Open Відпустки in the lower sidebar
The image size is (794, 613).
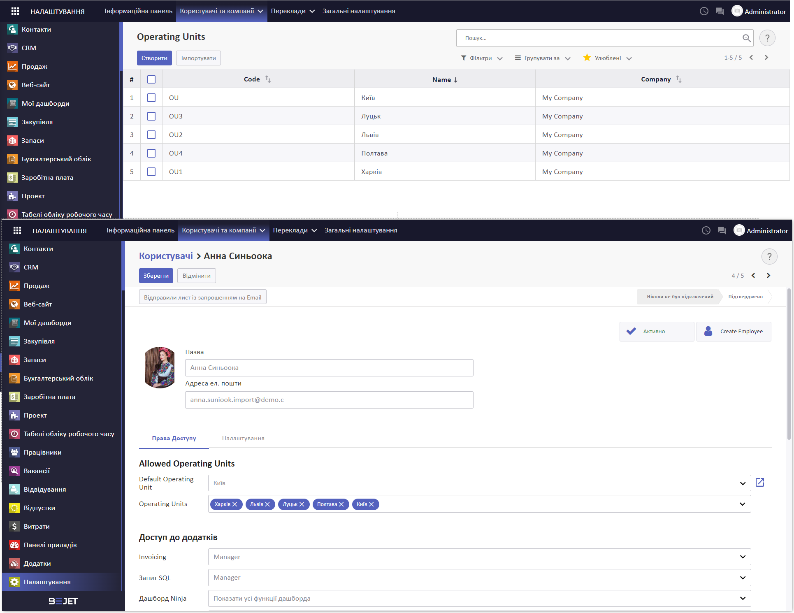point(62,508)
